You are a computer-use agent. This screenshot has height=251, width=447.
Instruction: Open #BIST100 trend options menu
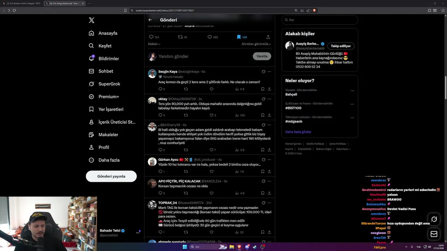pyautogui.click(x=352, y=104)
